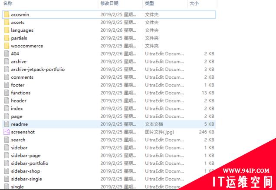The height and width of the screenshot is (190, 276).
Task: Click the search file icon
Action: point(7,140)
